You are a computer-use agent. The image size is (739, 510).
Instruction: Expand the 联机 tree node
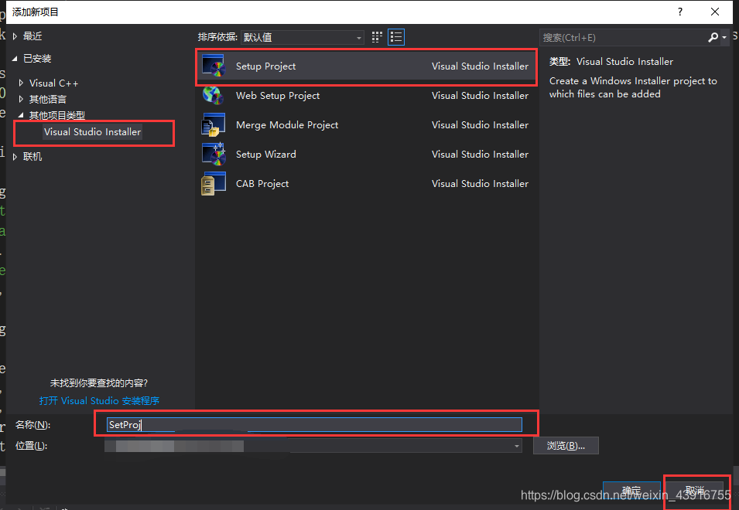pyautogui.click(x=15, y=156)
